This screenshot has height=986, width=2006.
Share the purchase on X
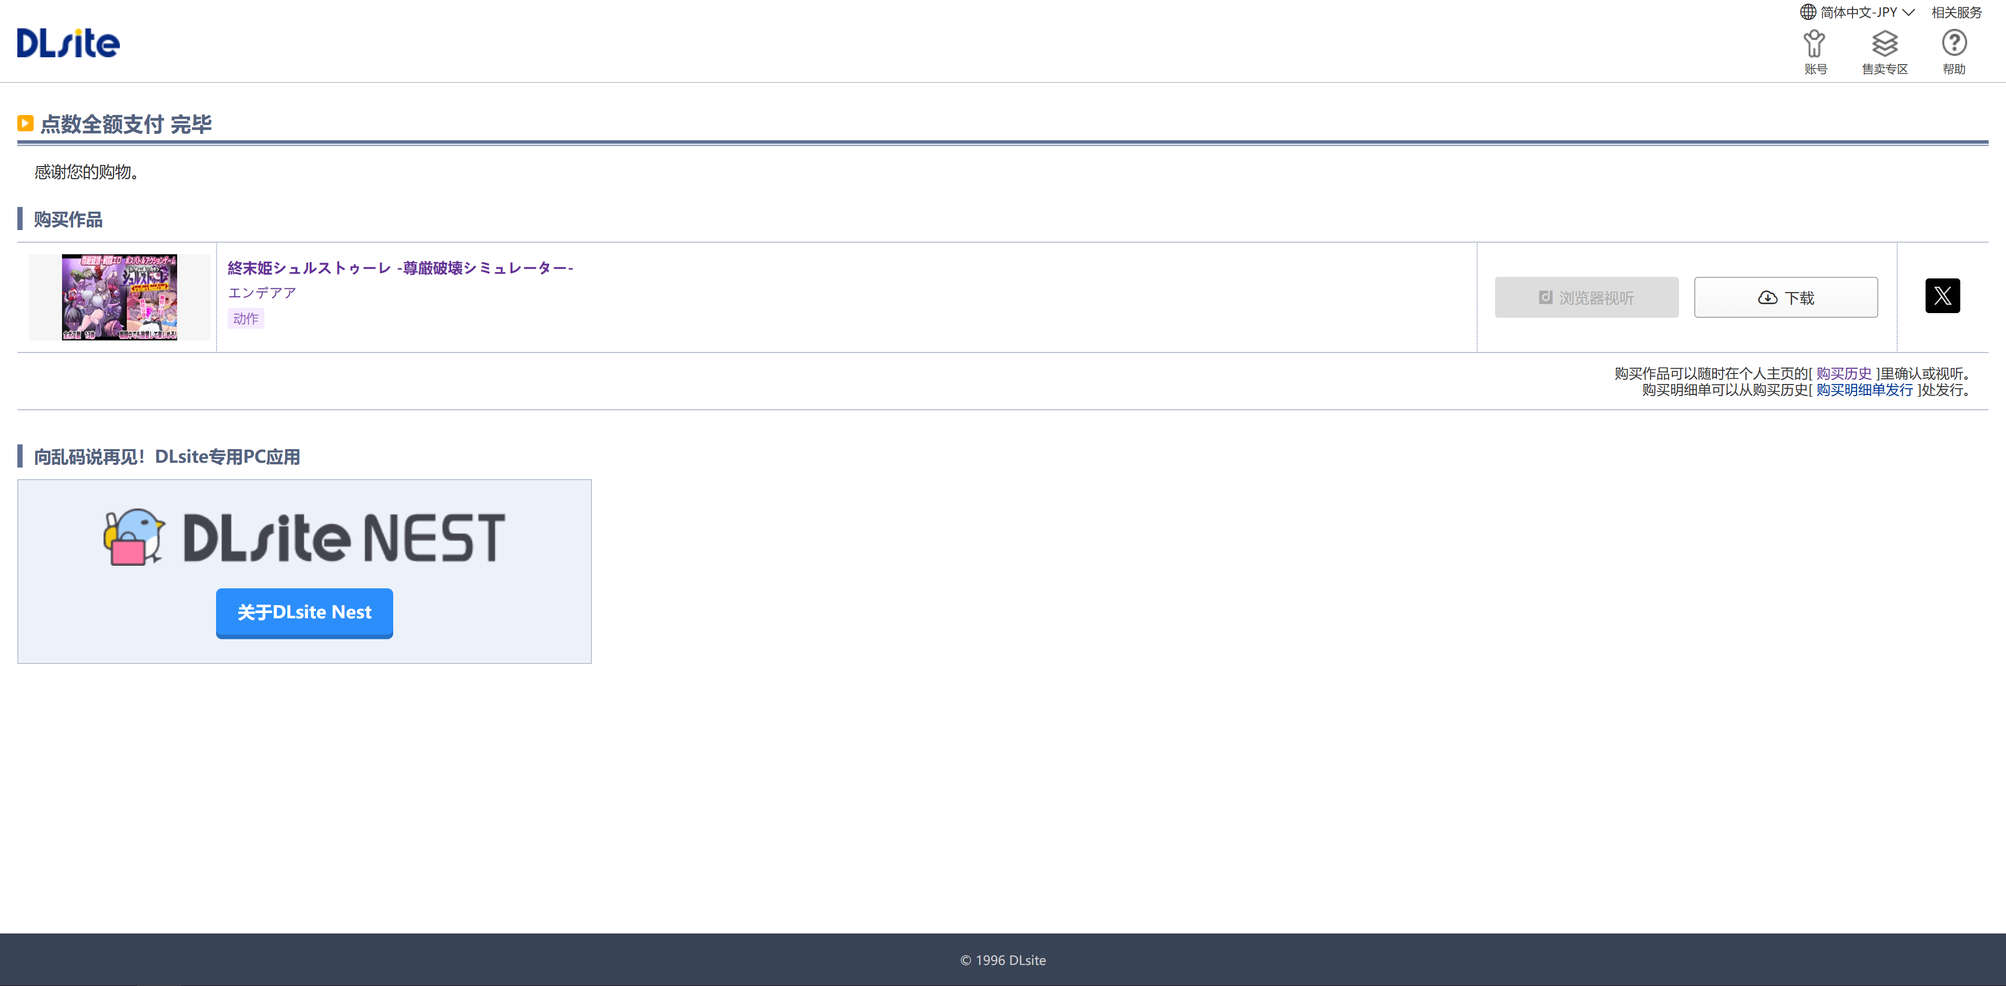(x=1942, y=296)
